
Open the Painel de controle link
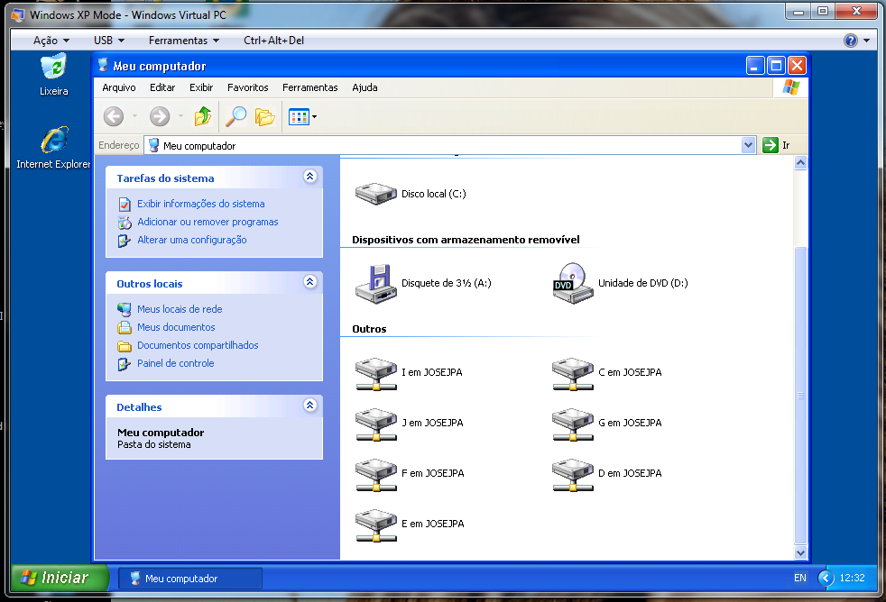pyautogui.click(x=175, y=363)
